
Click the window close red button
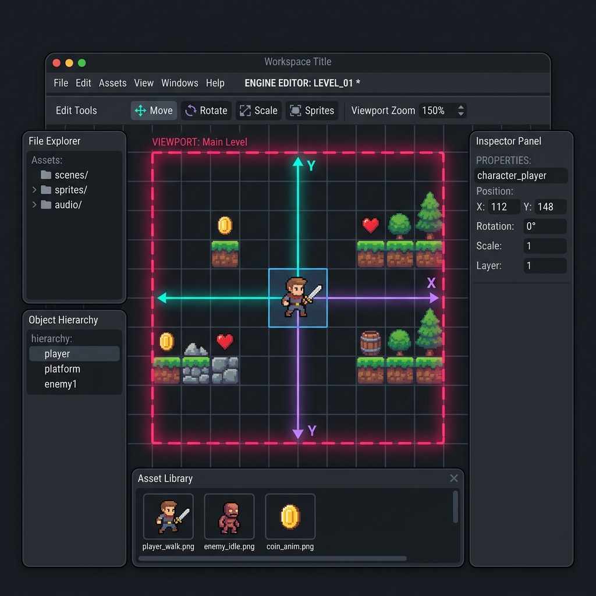pos(56,63)
